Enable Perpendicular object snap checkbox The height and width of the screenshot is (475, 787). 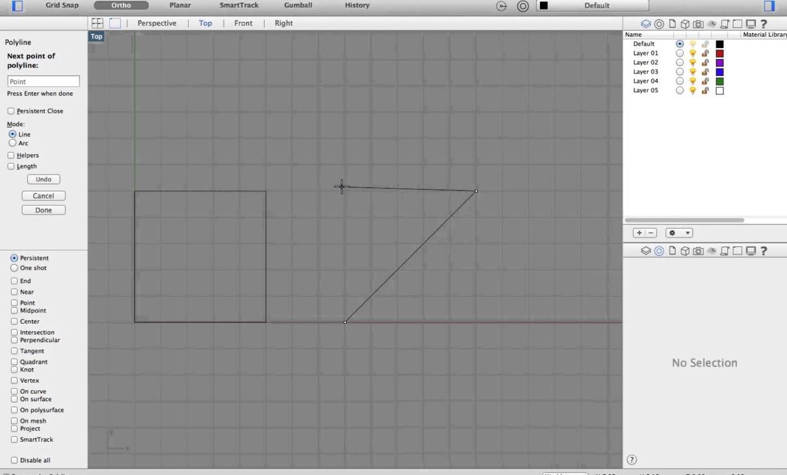[x=14, y=341]
